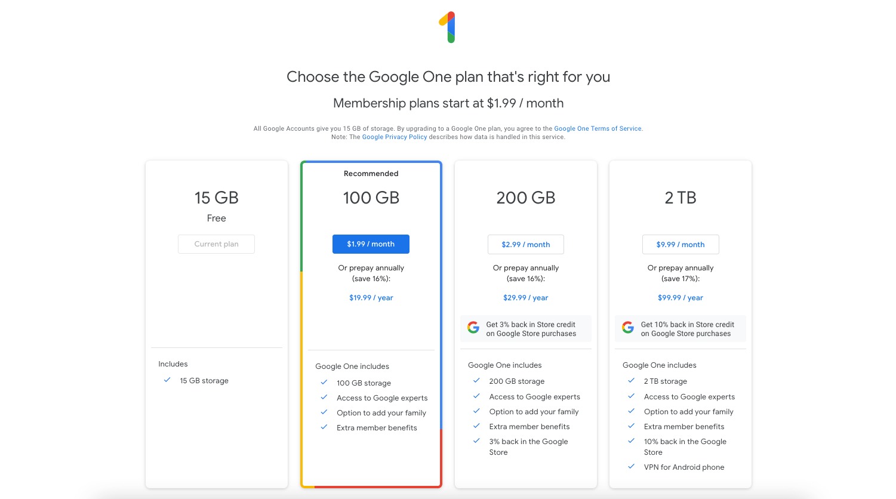This screenshot has height=499, width=896.
Task: Click checkmark next to Extra member benefits in 100 GB plan
Action: (x=324, y=427)
